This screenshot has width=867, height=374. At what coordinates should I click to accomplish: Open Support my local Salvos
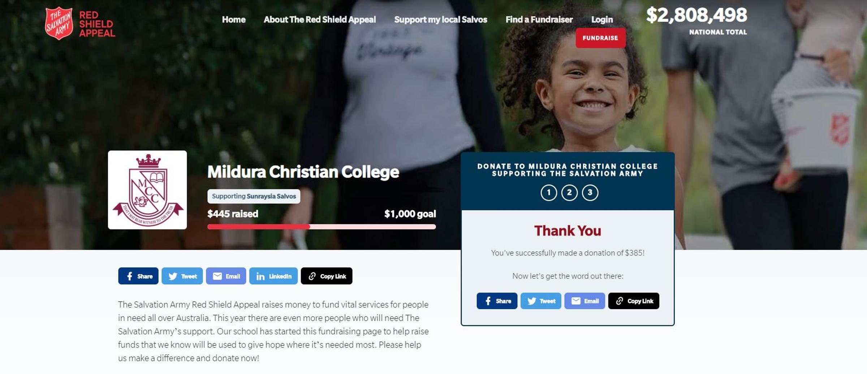pyautogui.click(x=441, y=19)
